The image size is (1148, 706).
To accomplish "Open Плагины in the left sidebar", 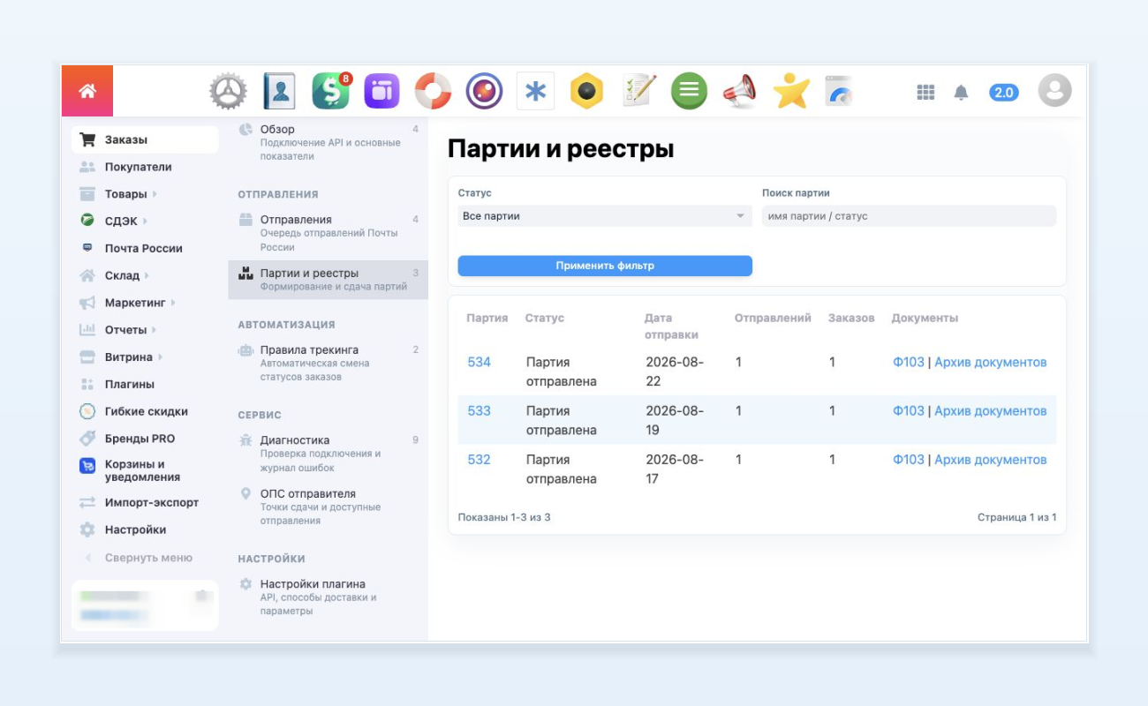I will point(129,385).
